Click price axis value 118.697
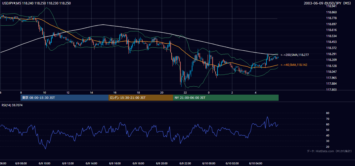 click(x=332, y=24)
